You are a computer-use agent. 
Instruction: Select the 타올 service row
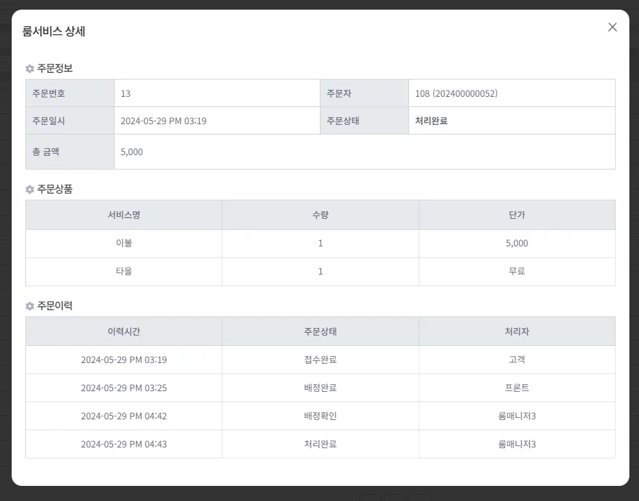coord(124,271)
